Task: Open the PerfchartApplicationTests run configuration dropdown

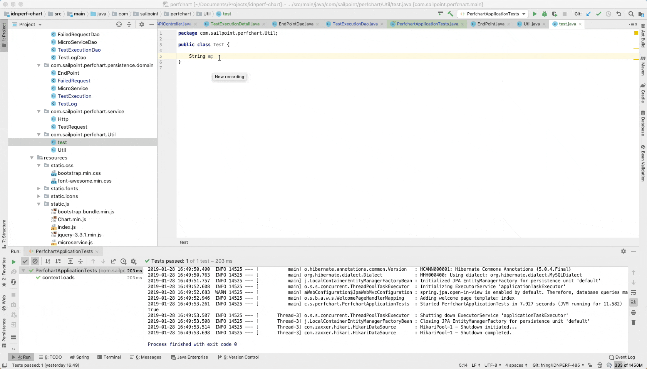Action: (x=493, y=14)
